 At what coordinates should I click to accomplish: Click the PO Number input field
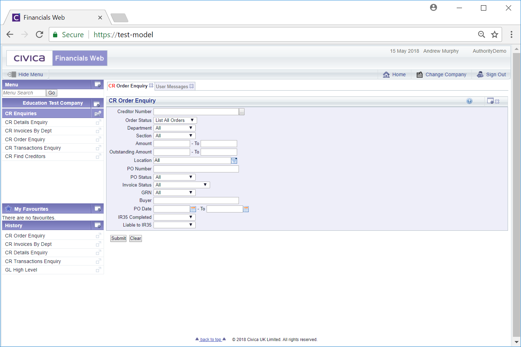point(196,169)
